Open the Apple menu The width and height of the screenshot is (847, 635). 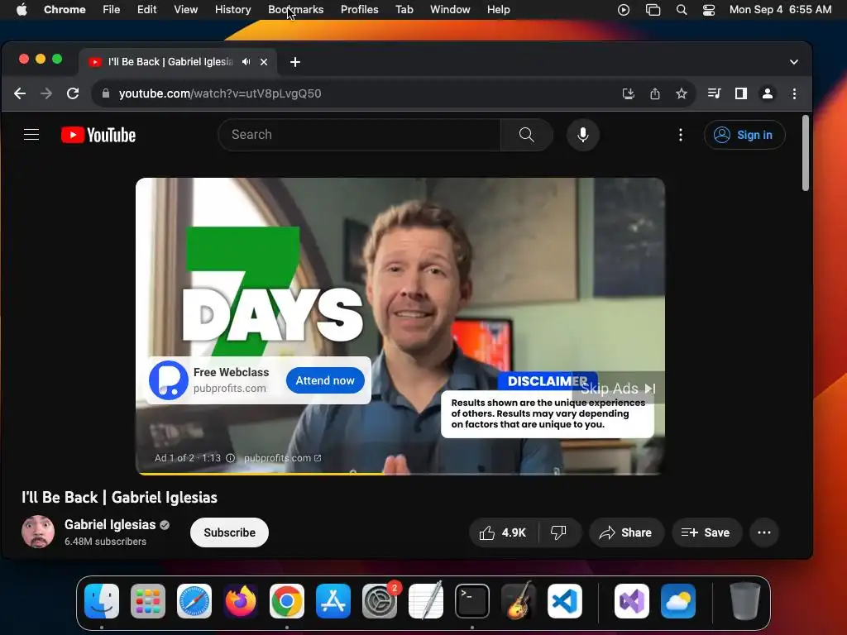point(22,10)
